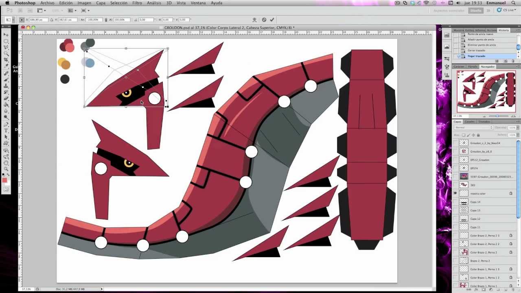This screenshot has width=521, height=293.
Task: Show the 'Brazo 2, Perna 2' layer
Action: point(455,261)
